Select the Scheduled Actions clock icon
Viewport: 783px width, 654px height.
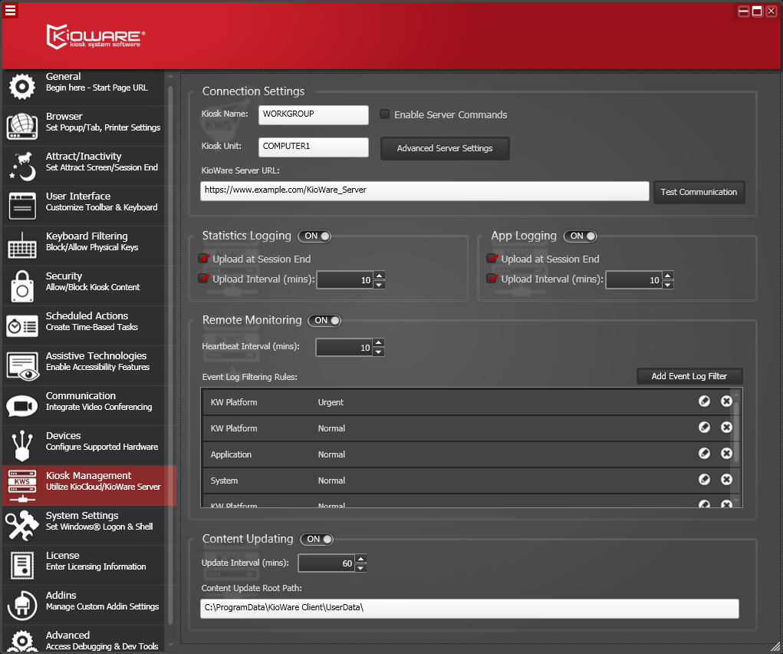tap(21, 325)
